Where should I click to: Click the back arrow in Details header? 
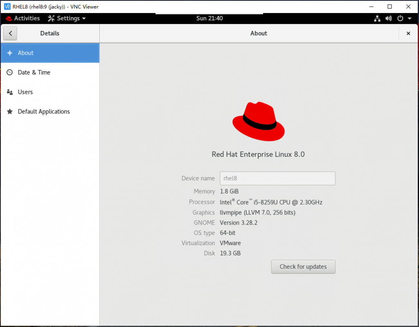[10, 34]
